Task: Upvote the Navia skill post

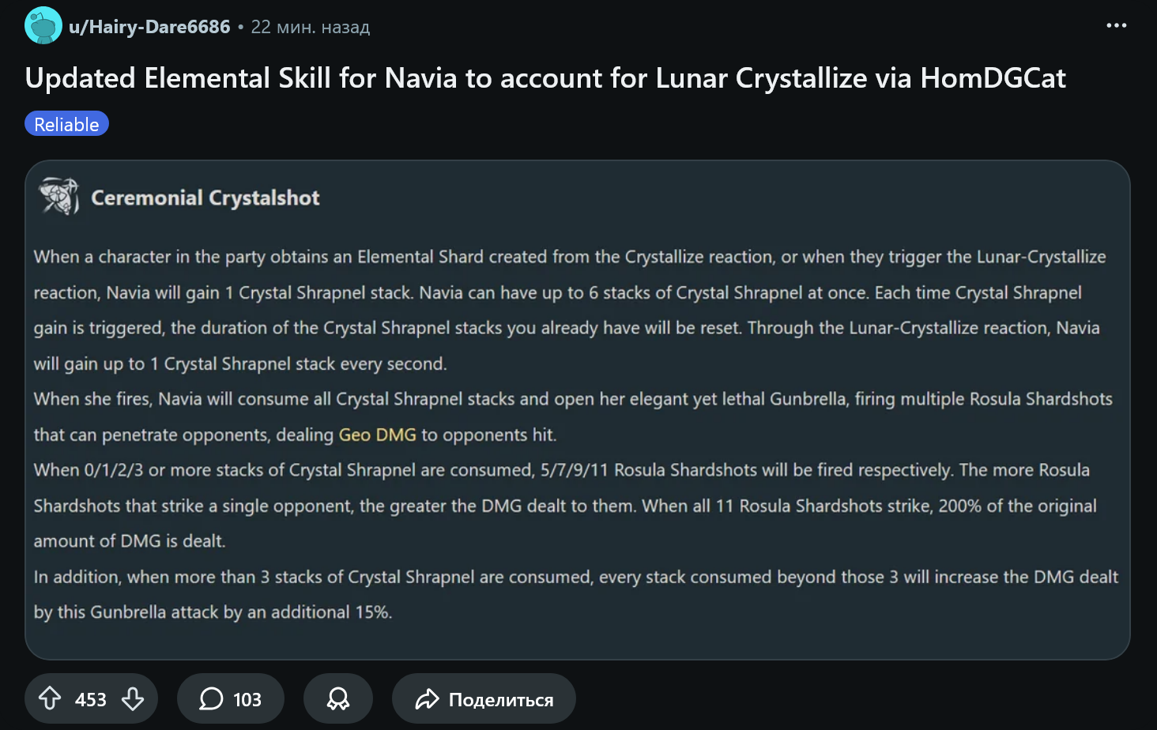Action: point(50,698)
